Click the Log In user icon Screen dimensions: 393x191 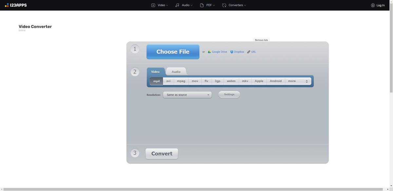[373, 5]
